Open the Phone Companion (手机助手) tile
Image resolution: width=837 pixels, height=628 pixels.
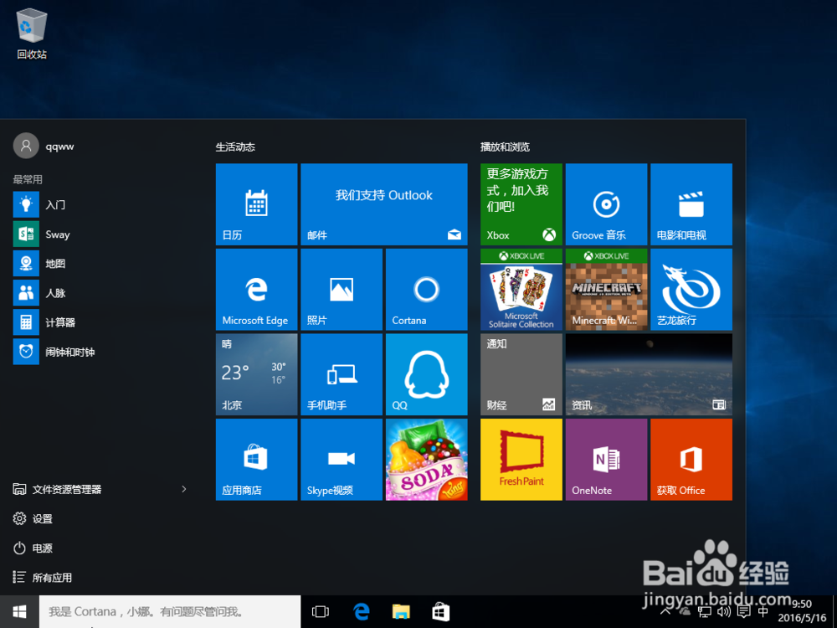click(x=341, y=374)
